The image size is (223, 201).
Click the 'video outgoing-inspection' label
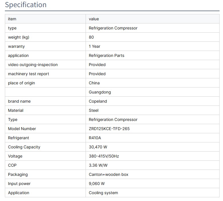[33, 65]
